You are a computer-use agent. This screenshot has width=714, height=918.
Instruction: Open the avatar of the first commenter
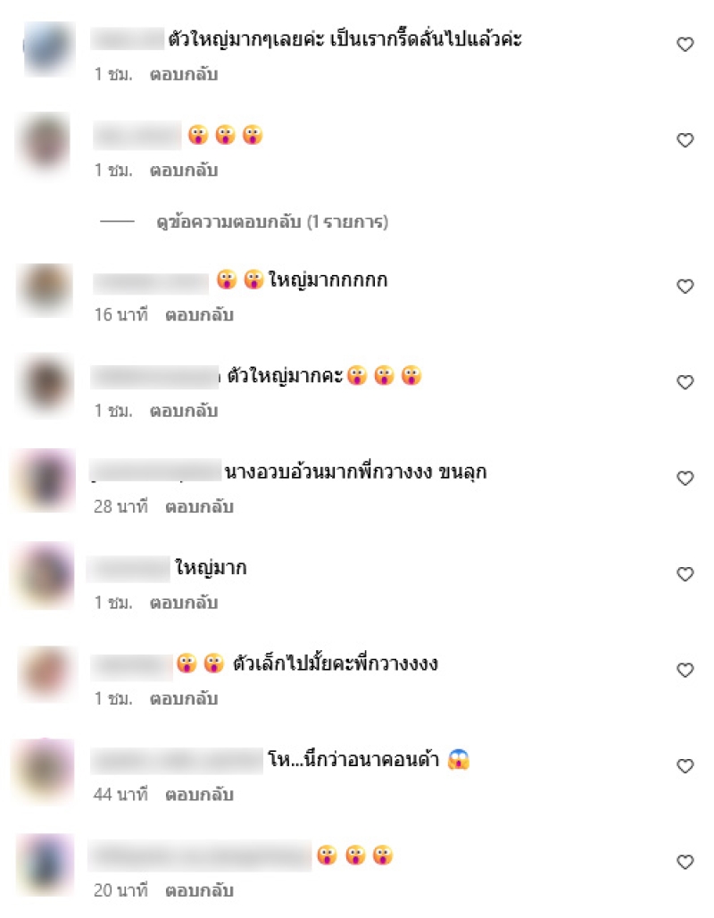click(49, 49)
